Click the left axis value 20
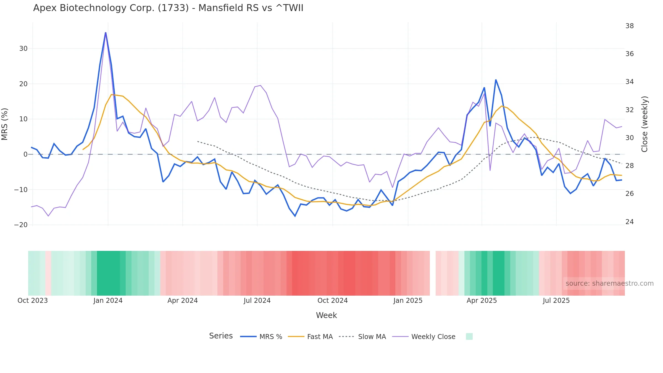Screen dimensions: 663x373 click(x=23, y=84)
